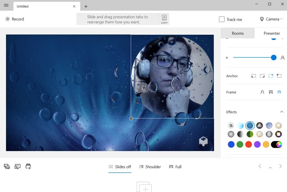The width and height of the screenshot is (287, 192).
Task: Choose the circular frame icon
Action: [x=279, y=92]
